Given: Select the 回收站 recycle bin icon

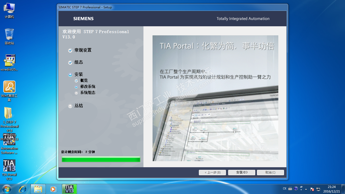Looking at the screenshot, I should pyautogui.click(x=9, y=36).
